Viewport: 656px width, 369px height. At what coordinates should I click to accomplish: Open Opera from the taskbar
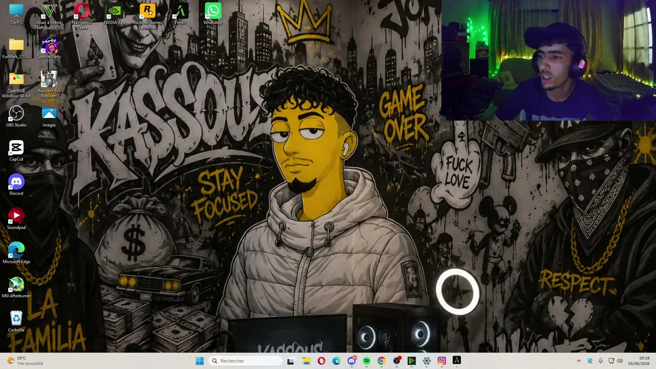(x=321, y=361)
